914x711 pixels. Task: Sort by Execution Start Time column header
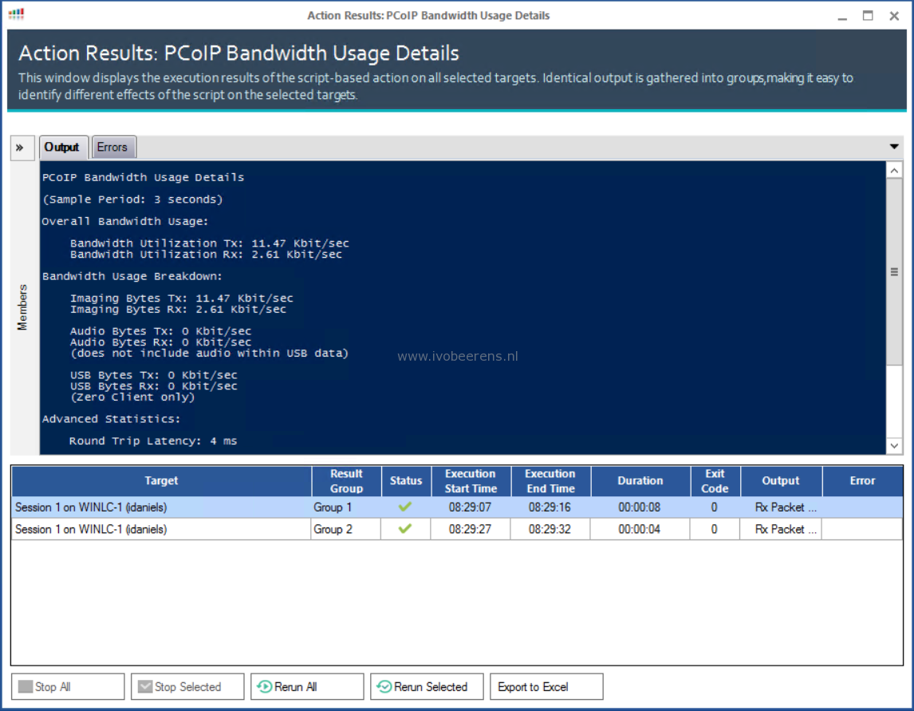(x=471, y=480)
